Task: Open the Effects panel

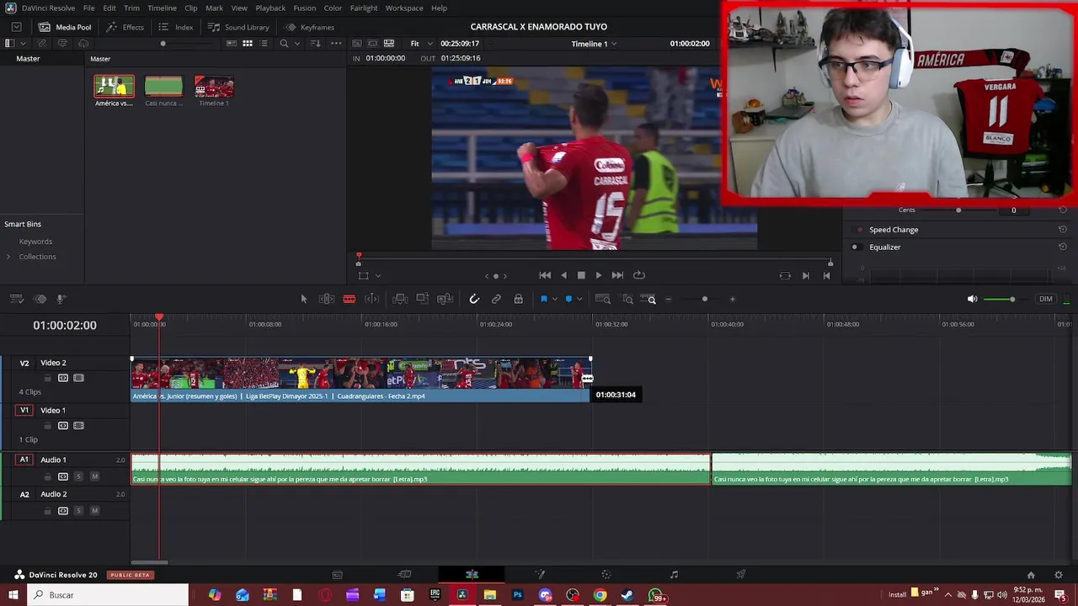Action: pos(125,27)
